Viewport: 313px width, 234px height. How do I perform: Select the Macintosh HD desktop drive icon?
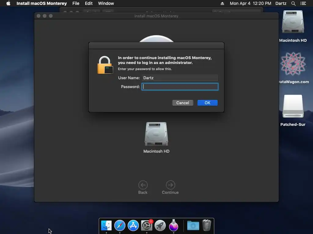pyautogui.click(x=293, y=22)
